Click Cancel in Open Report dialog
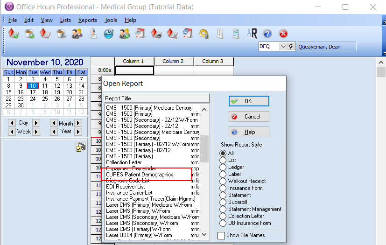This screenshot has width=386, height=245. coord(249,117)
